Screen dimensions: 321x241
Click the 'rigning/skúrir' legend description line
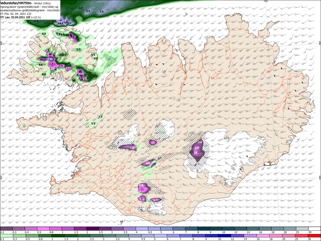29,7
